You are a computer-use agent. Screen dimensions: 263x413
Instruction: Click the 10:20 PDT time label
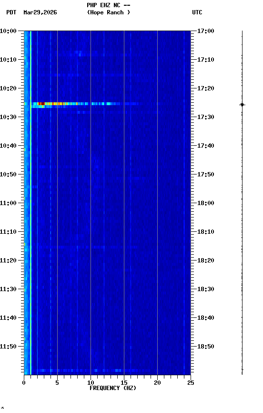[8, 88]
